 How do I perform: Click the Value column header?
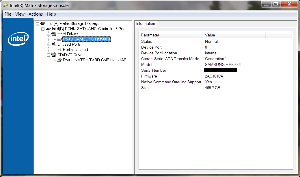point(234,35)
